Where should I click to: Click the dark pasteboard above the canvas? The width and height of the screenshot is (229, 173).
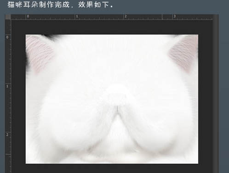tap(112, 27)
